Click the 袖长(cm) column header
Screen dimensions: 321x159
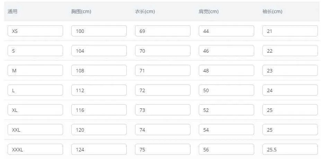click(x=273, y=11)
